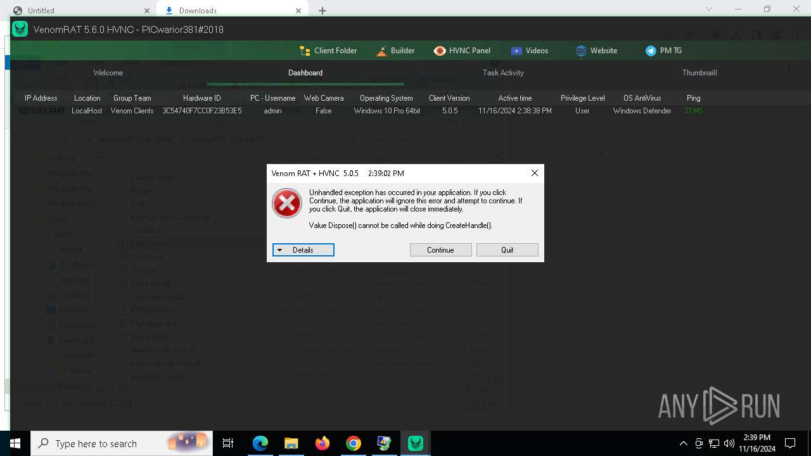Click Continue in the error dialog

(440, 250)
